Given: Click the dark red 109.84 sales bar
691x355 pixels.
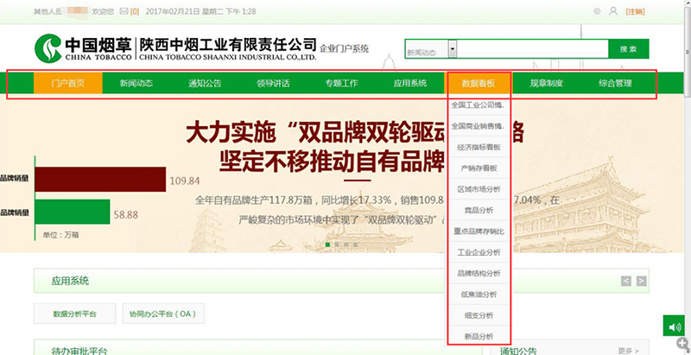Looking at the screenshot, I should [100, 180].
